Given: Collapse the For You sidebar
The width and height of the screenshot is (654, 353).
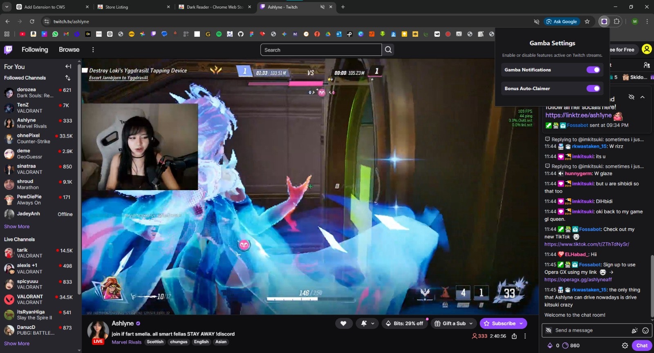Looking at the screenshot, I should click(68, 67).
